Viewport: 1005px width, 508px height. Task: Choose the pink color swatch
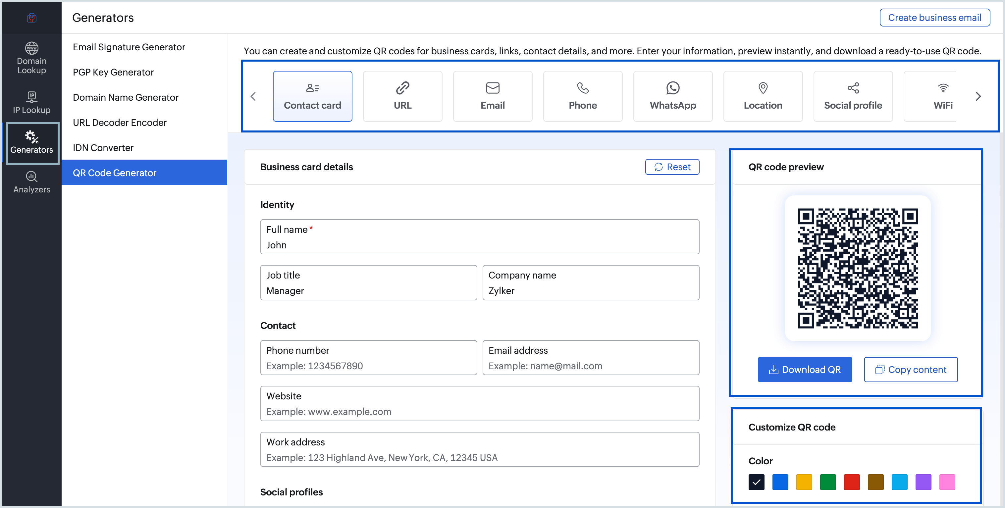click(x=947, y=482)
